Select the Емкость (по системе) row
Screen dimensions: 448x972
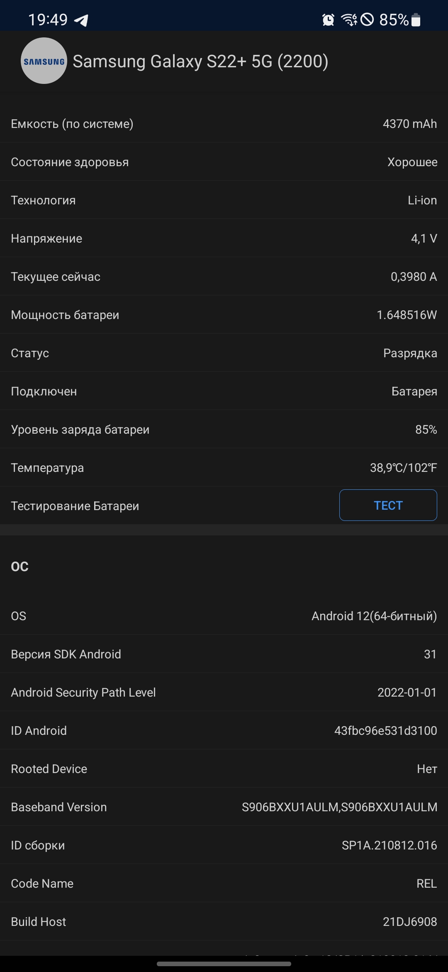(224, 124)
